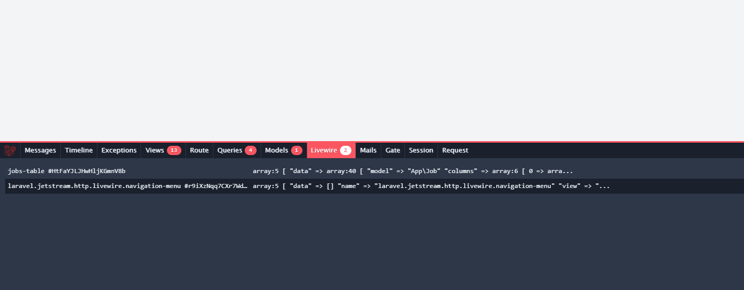This screenshot has height=290, width=744.
Task: Open the Mails tab
Action: (x=368, y=150)
